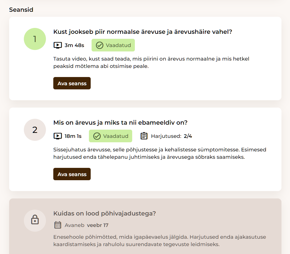Click the lock icon on the locked session
This screenshot has width=290, height=254.
tap(35, 220)
